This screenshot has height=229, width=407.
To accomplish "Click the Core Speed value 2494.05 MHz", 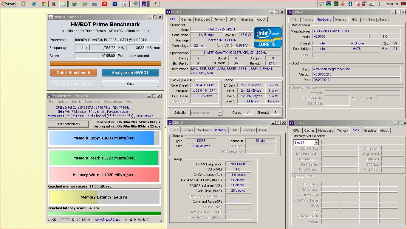I will (204, 85).
